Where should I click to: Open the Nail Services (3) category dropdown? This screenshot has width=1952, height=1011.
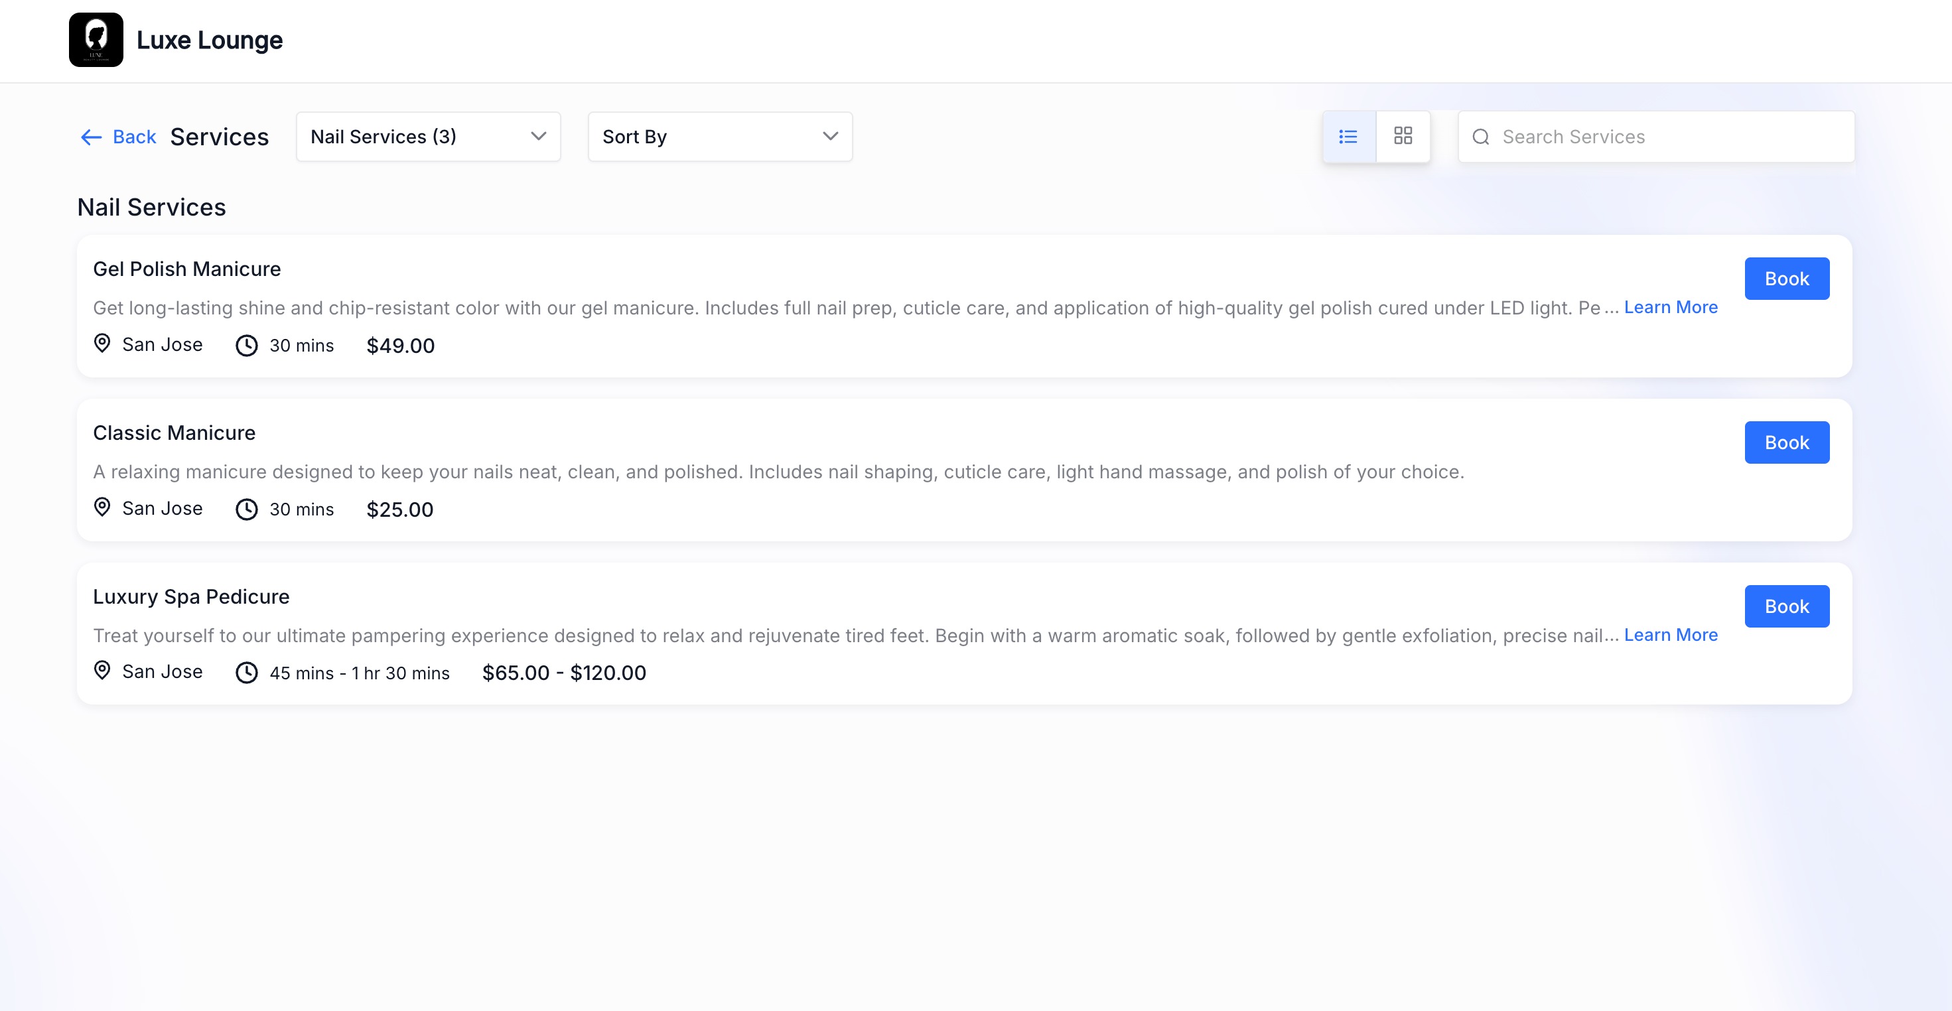click(428, 137)
